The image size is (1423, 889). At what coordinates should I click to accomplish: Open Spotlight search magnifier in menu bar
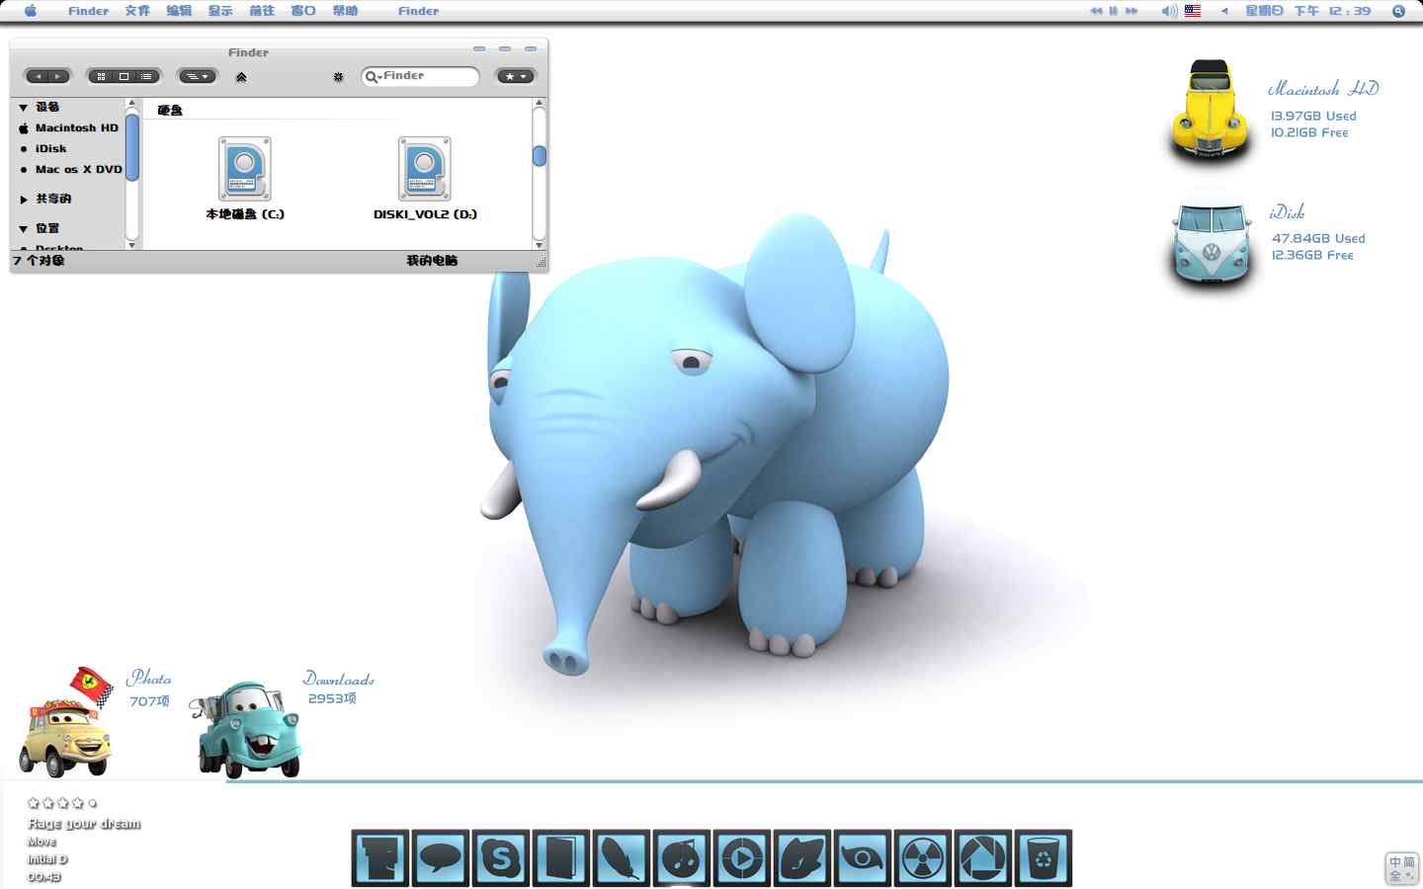[1398, 11]
